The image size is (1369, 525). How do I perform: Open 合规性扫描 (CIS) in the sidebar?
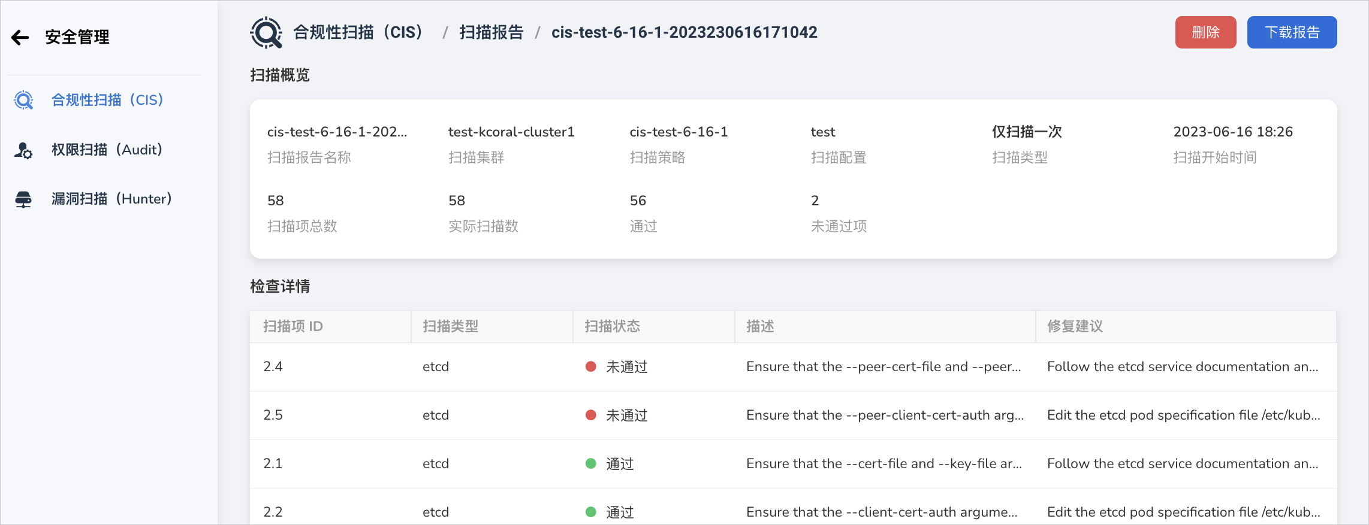[x=107, y=100]
